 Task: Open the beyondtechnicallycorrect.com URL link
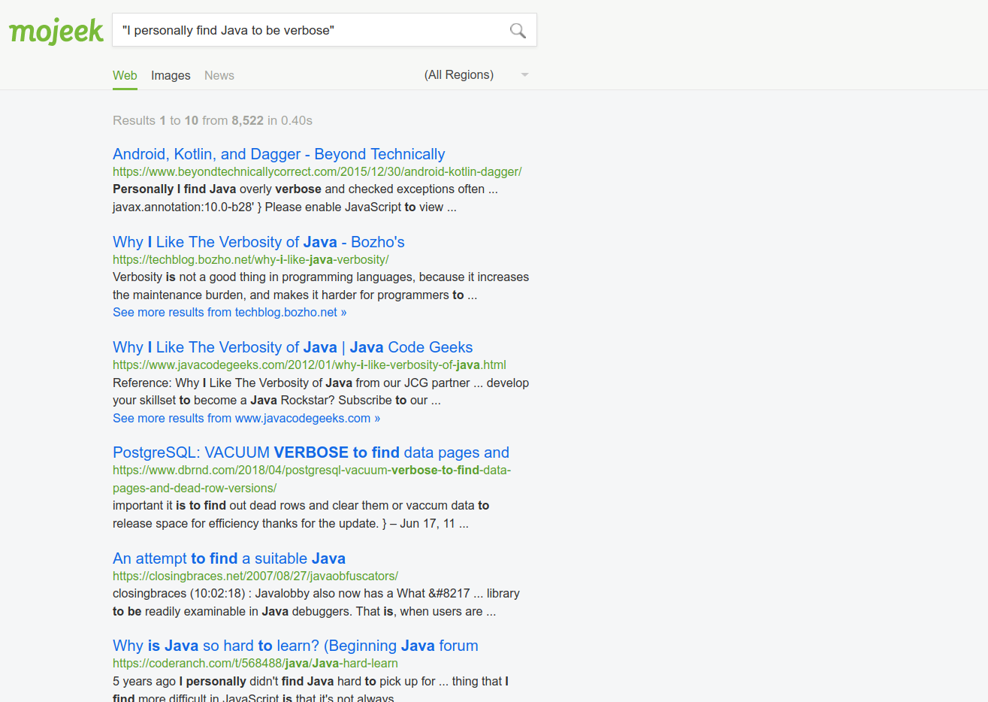click(x=317, y=171)
